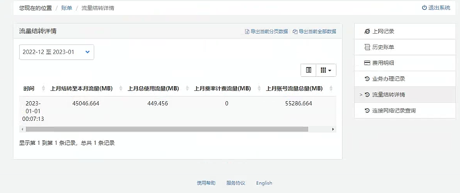
Task: Open the 2022-12 至 2023-01 date range dropdown
Action: pos(57,52)
